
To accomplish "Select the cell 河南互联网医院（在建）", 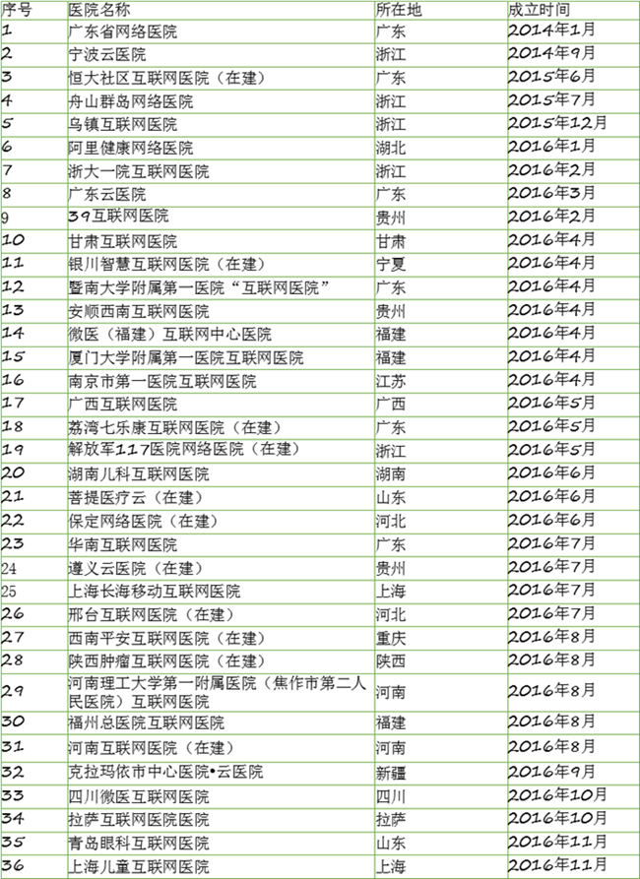I will click(x=221, y=748).
